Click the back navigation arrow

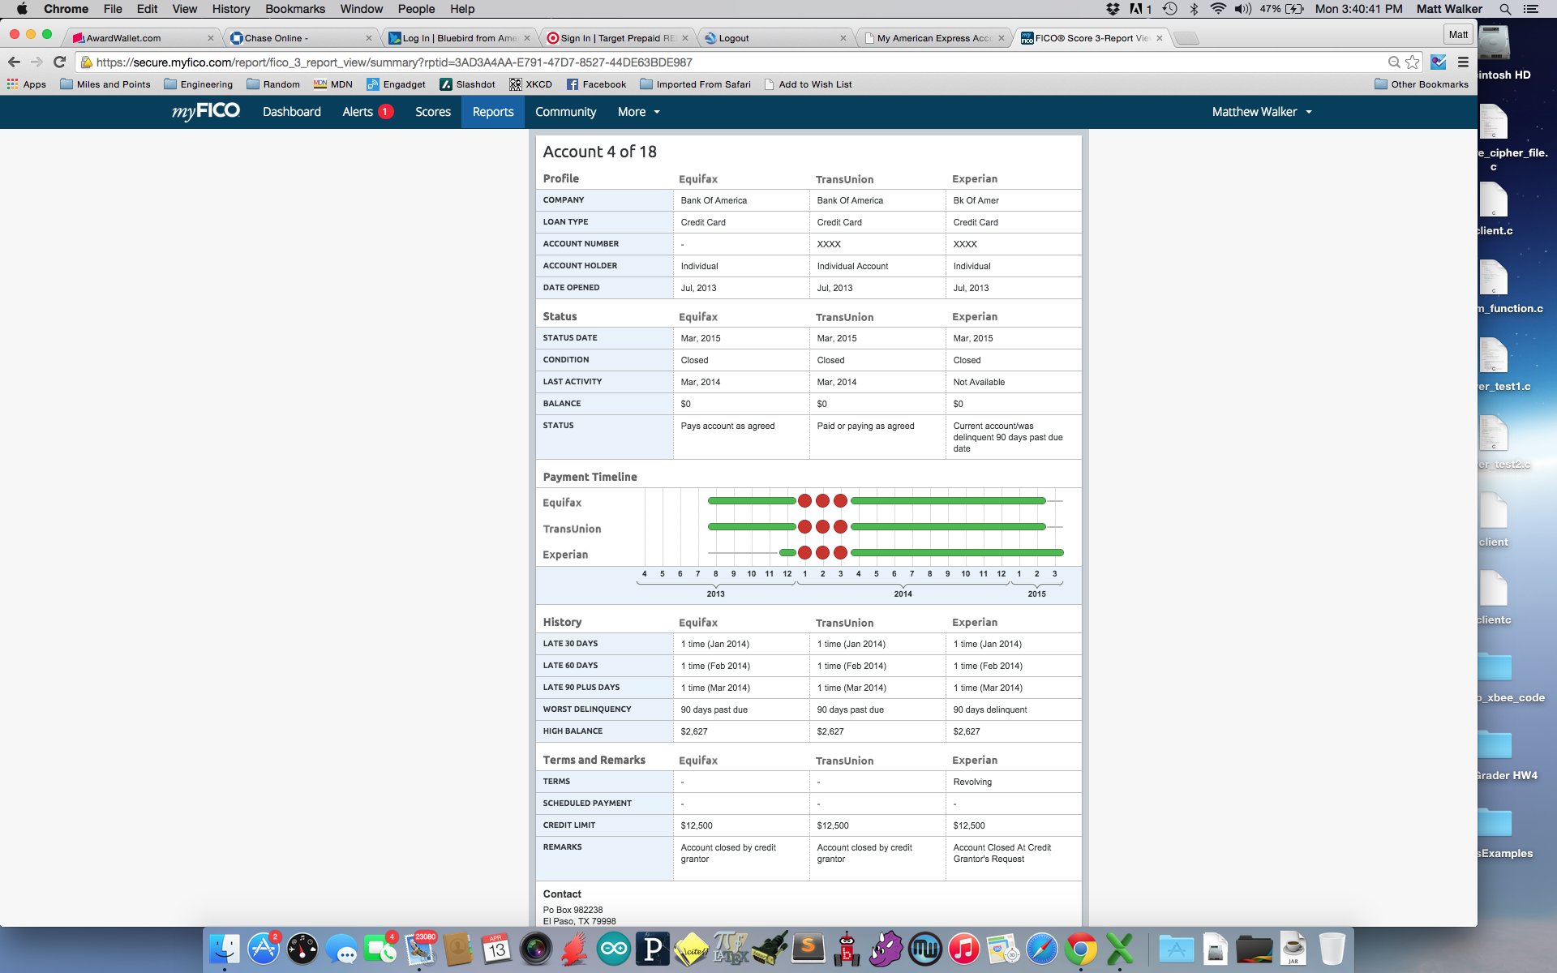pos(15,62)
